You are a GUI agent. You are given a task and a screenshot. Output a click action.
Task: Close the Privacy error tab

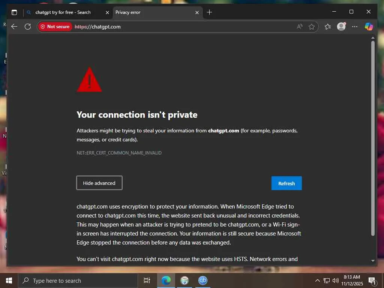(197, 12)
